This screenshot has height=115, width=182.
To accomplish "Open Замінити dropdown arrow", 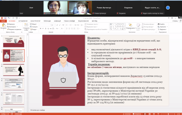I will click(167, 27).
